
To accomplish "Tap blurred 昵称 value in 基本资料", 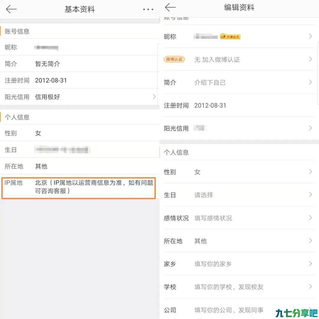I will point(46,48).
